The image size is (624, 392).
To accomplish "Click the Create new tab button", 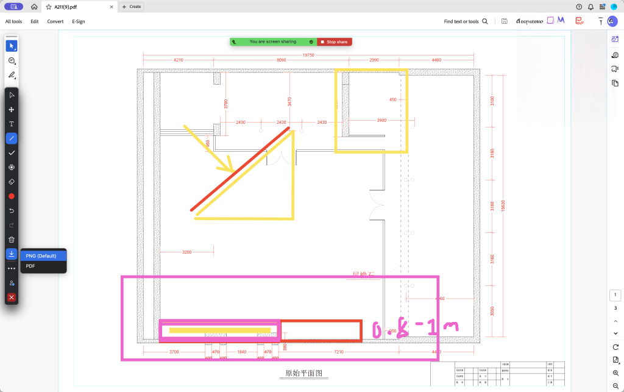I will pos(132,7).
